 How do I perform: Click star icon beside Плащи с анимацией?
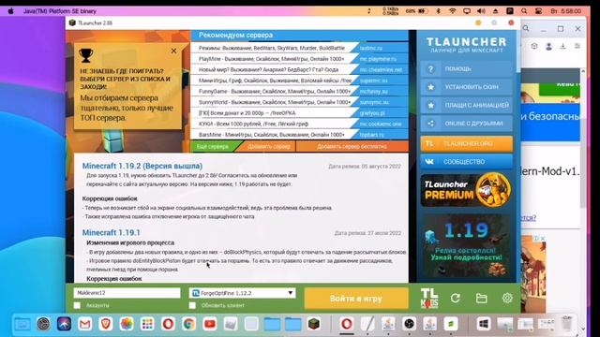430,105
